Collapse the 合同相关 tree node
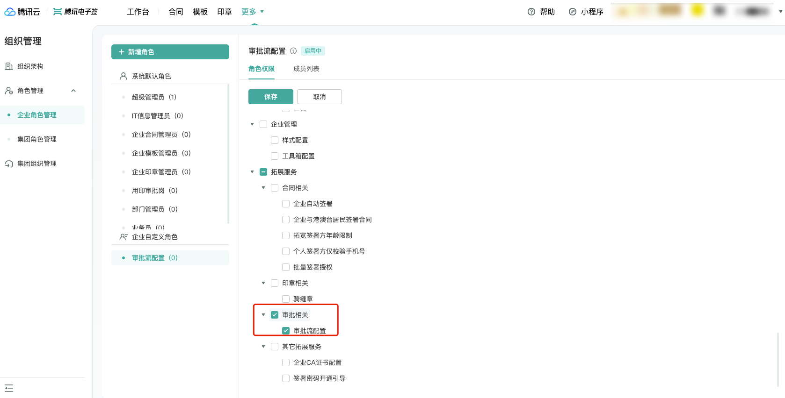This screenshot has height=398, width=785. tap(263, 188)
